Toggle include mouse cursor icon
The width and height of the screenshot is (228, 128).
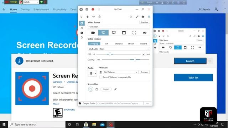pyautogui.click(x=82, y=17)
